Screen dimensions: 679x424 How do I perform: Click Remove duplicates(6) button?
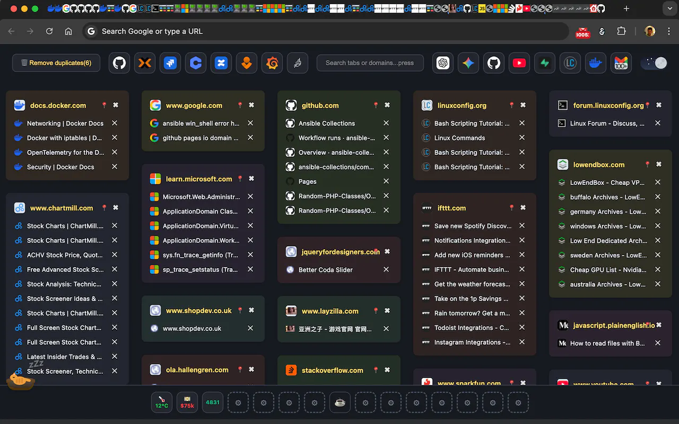click(56, 63)
